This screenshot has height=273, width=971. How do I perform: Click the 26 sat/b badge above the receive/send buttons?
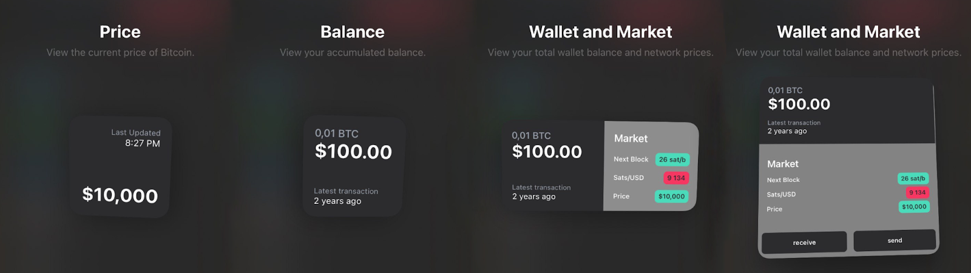pyautogui.click(x=913, y=178)
